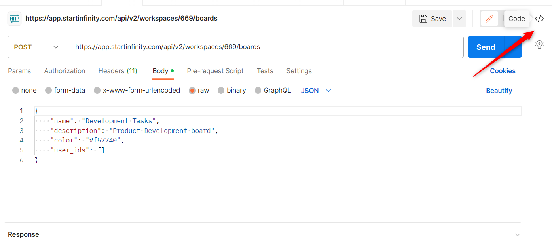The image size is (552, 247).
Task: Select the binary body option
Action: click(x=232, y=91)
